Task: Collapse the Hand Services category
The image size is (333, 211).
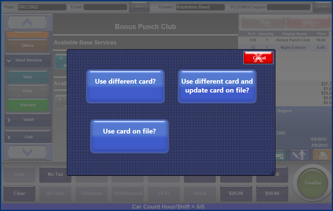Action: click(28, 60)
